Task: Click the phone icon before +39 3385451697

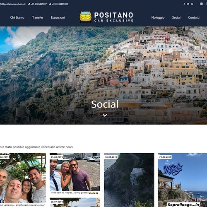Action: pyautogui.click(x=29, y=4)
